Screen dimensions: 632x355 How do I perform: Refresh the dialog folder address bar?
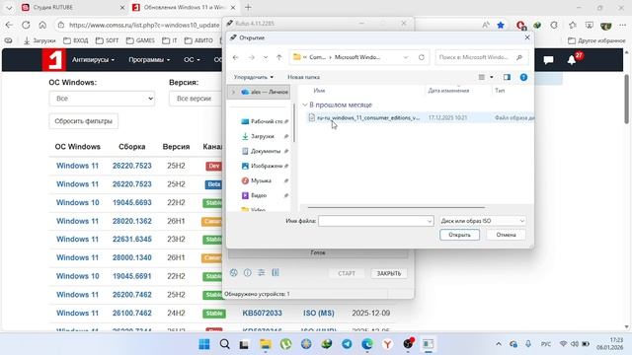coord(422,57)
